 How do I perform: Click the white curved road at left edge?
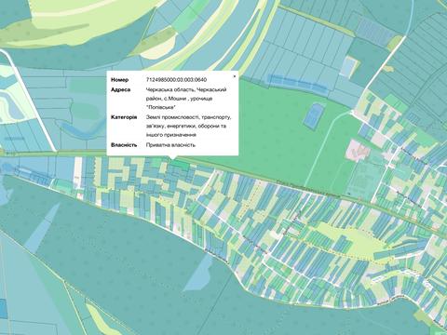click(x=31, y=100)
